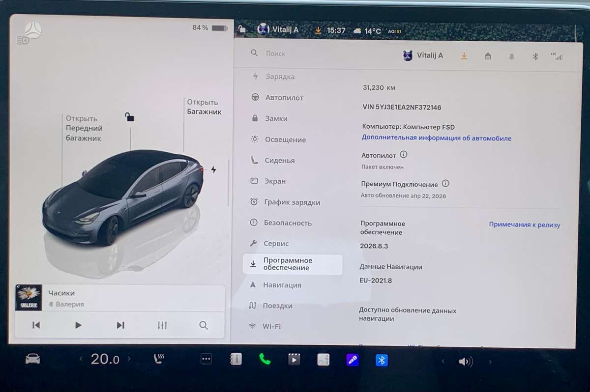590x392 pixels.
Task: Tap the VIN 5YJ3E1EA2NF372146 text
Action: (x=402, y=107)
